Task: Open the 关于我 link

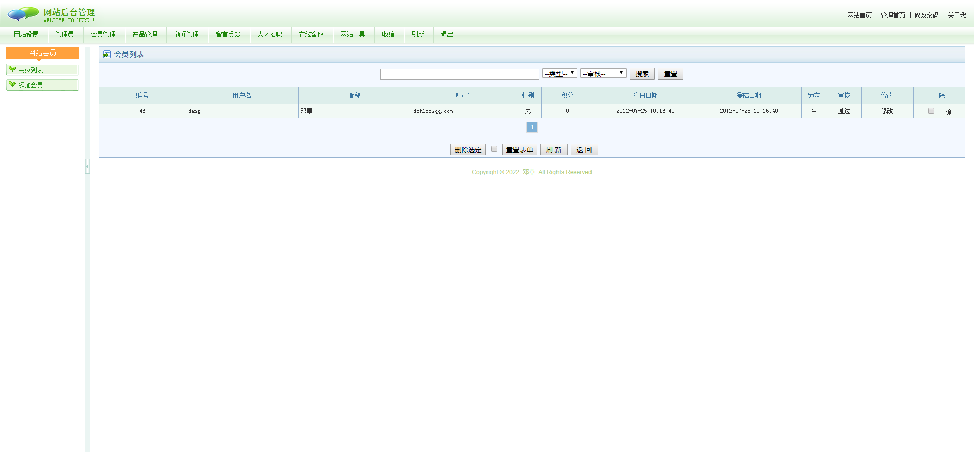Action: click(x=957, y=15)
